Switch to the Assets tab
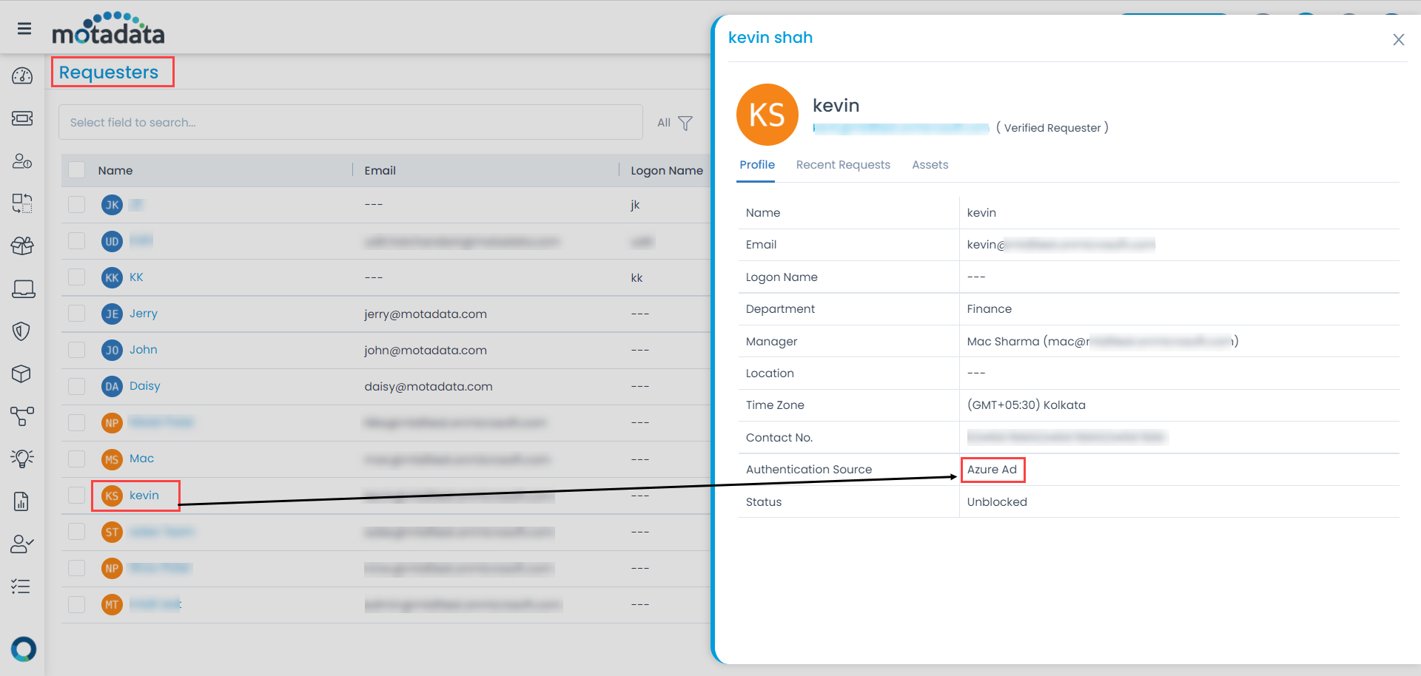Viewport: 1421px width, 676px height. point(930,164)
